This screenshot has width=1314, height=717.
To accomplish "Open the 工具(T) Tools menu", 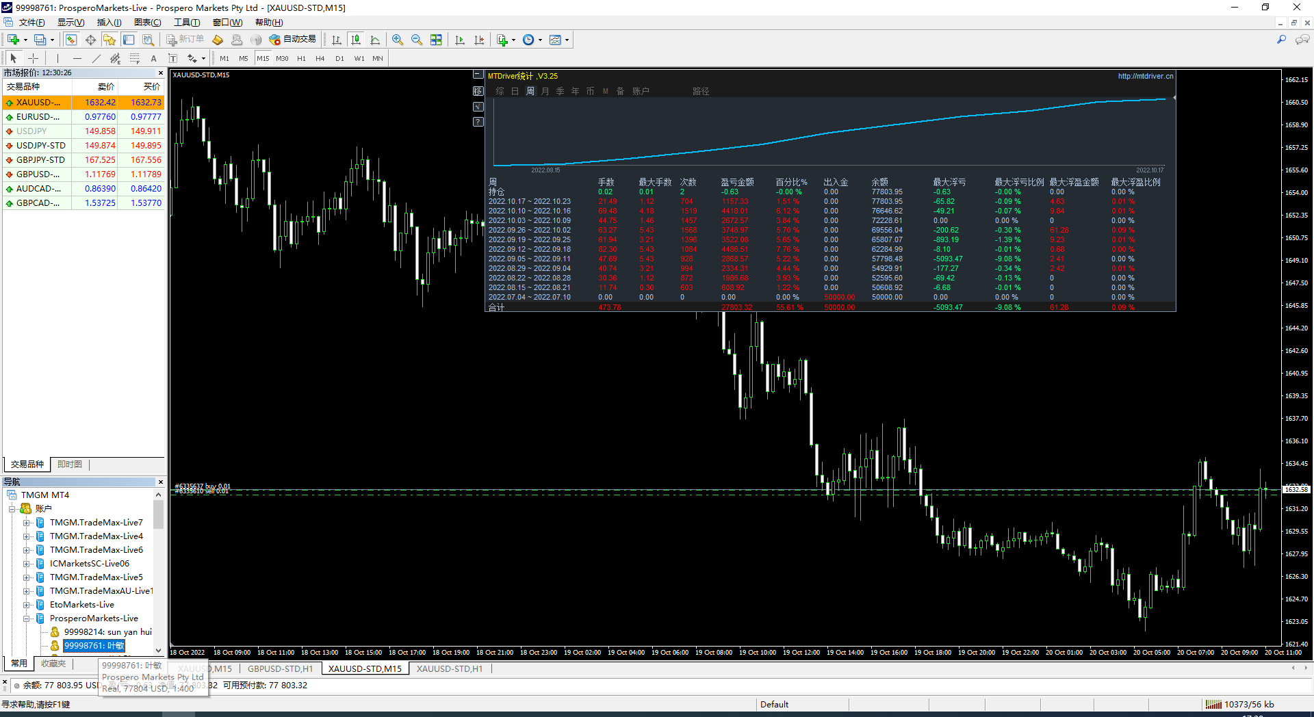I will tap(187, 23).
